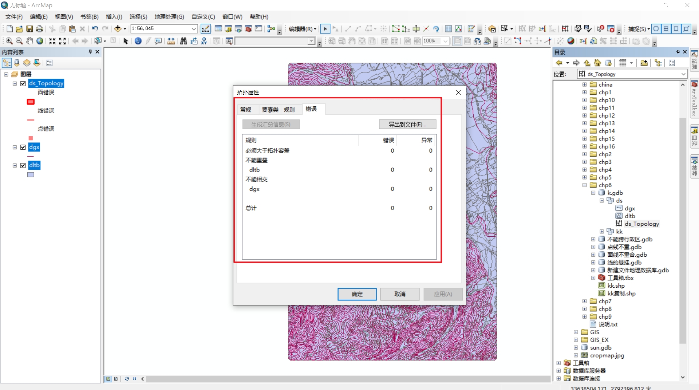Collapse the chp6 folder node
This screenshot has height=390, width=699.
[584, 185]
